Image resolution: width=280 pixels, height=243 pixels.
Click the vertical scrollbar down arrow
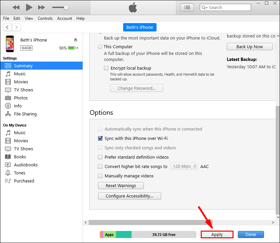click(x=278, y=217)
